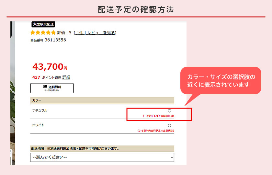Click the ホワイト color label
This screenshot has width=272, height=175.
click(x=38, y=125)
